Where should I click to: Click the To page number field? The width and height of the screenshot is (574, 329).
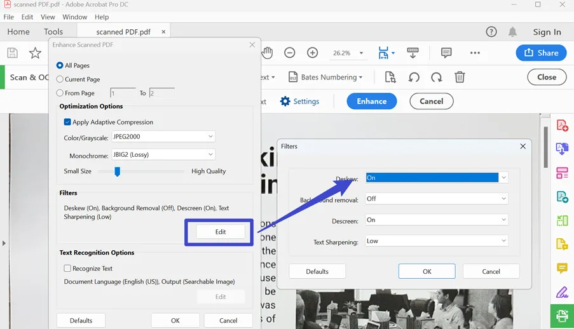tap(161, 93)
